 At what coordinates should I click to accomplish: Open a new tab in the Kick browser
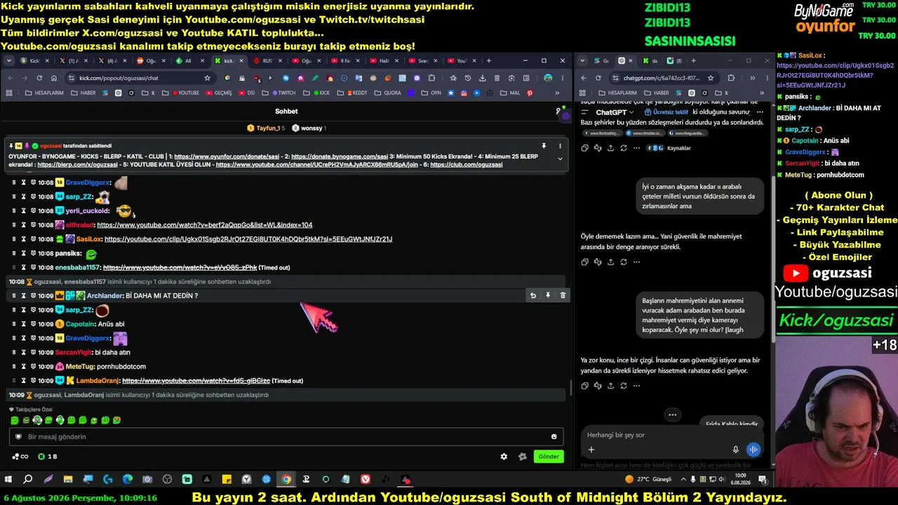[488, 61]
